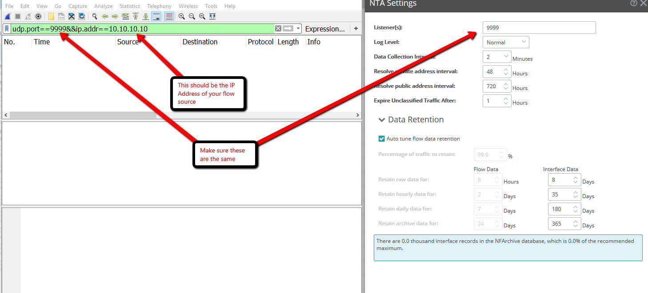The height and width of the screenshot is (293, 648).
Task: Open the Statistics menu
Action: pos(129,6)
